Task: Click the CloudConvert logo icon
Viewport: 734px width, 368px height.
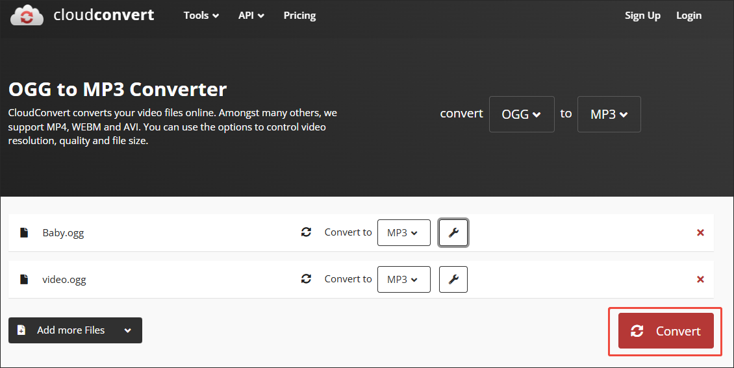Action: coord(27,15)
